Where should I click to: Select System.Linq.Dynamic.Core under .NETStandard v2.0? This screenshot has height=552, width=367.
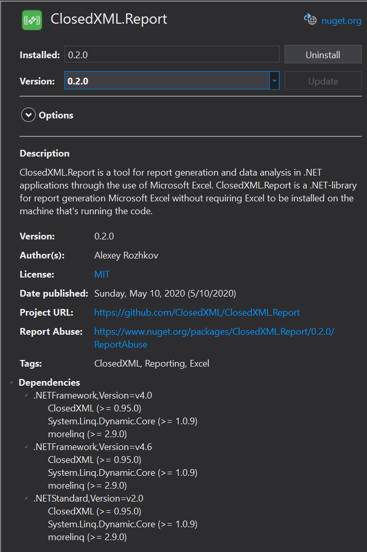[x=123, y=524]
